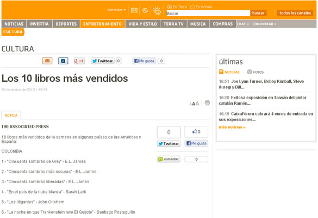Share article by email icon
Viewport: 318px width, 218px height.
tap(47, 61)
